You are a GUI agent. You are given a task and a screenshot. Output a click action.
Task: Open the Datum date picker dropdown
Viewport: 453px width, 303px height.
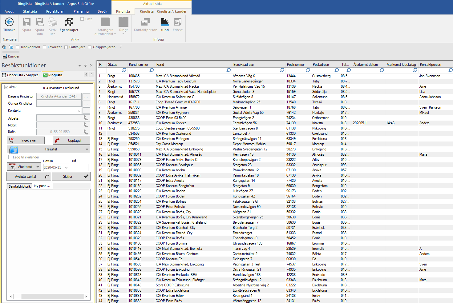(66, 167)
